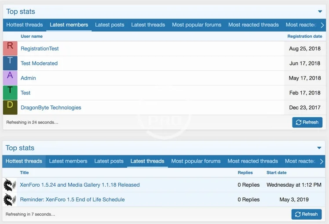This screenshot has width=329, height=224.
Task: Click Admin's purple A avatar
Action: click(10, 78)
